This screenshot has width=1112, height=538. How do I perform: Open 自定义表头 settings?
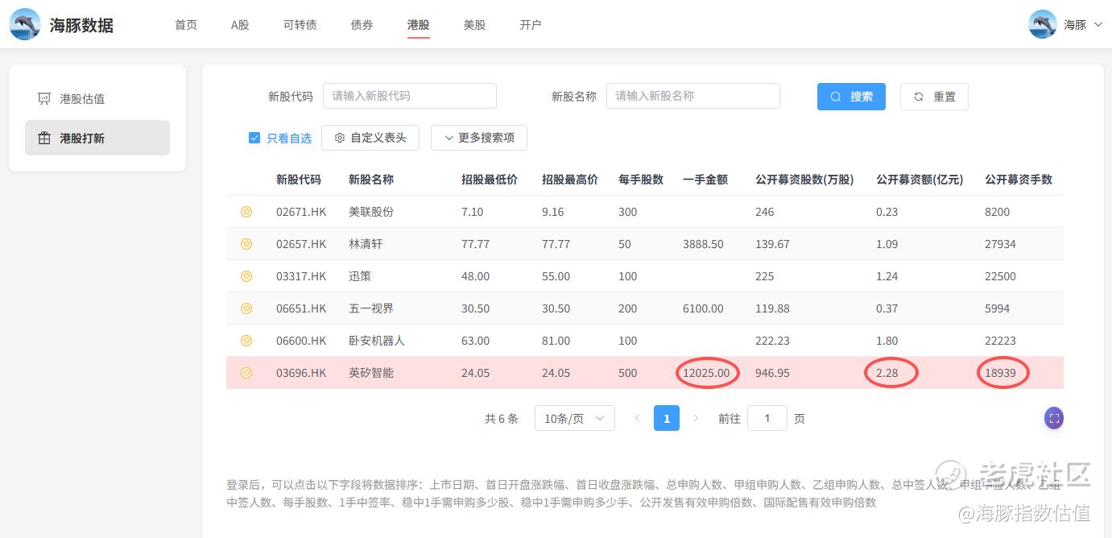click(370, 138)
